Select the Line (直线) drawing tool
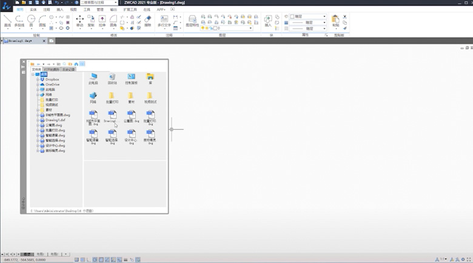The width and height of the screenshot is (473, 263). point(7,21)
